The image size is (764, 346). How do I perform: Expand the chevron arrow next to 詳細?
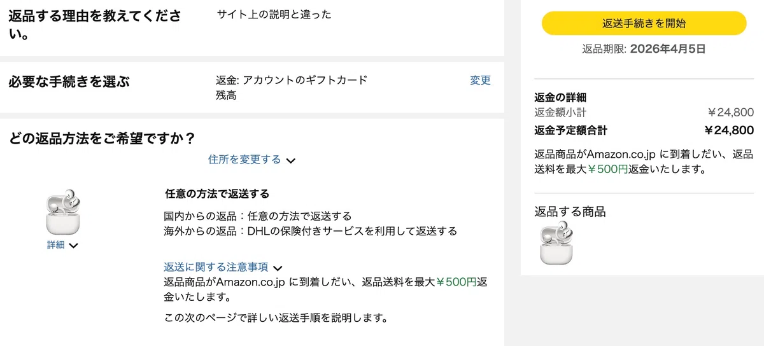click(x=73, y=246)
